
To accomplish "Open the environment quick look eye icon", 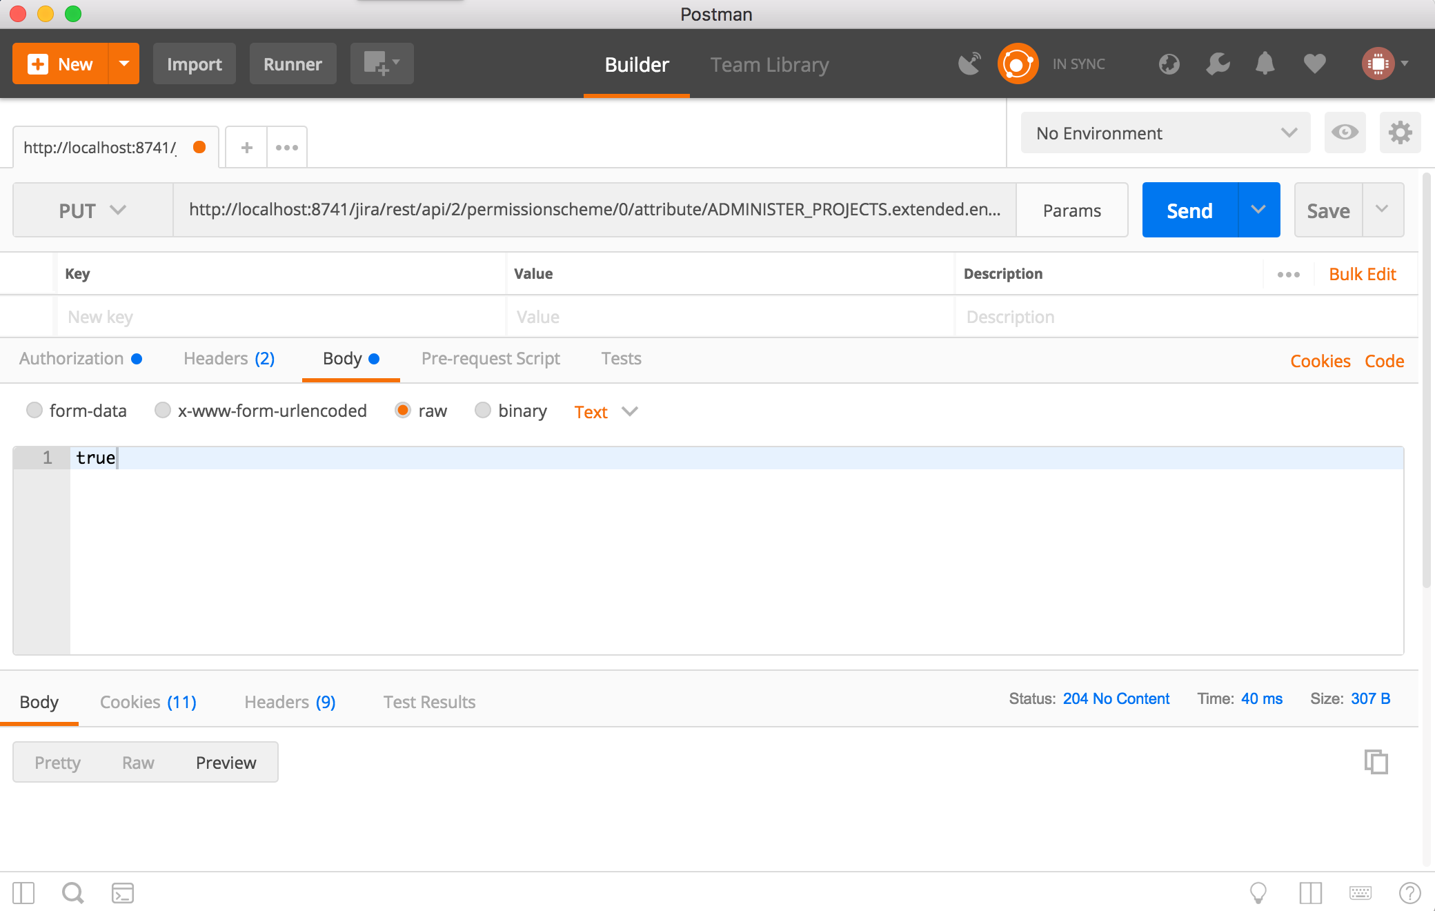I will pyautogui.click(x=1345, y=133).
